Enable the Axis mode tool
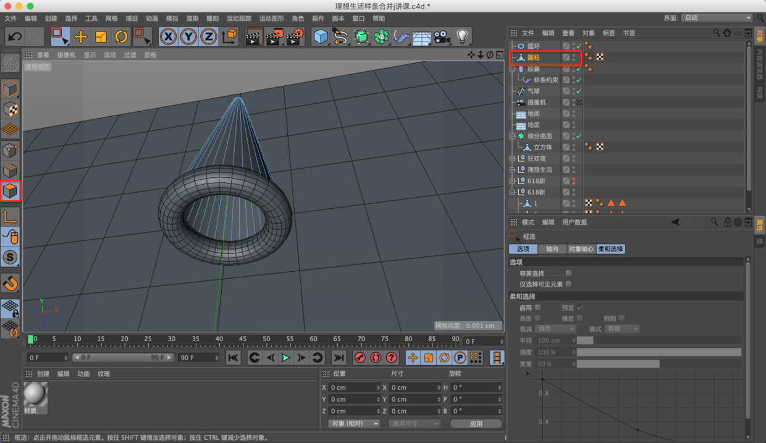The image size is (766, 443). pyautogui.click(x=10, y=216)
